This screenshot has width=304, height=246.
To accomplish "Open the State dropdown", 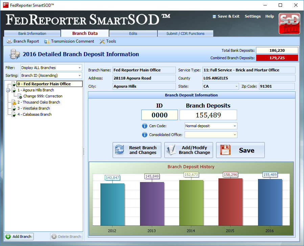I will (236, 86).
